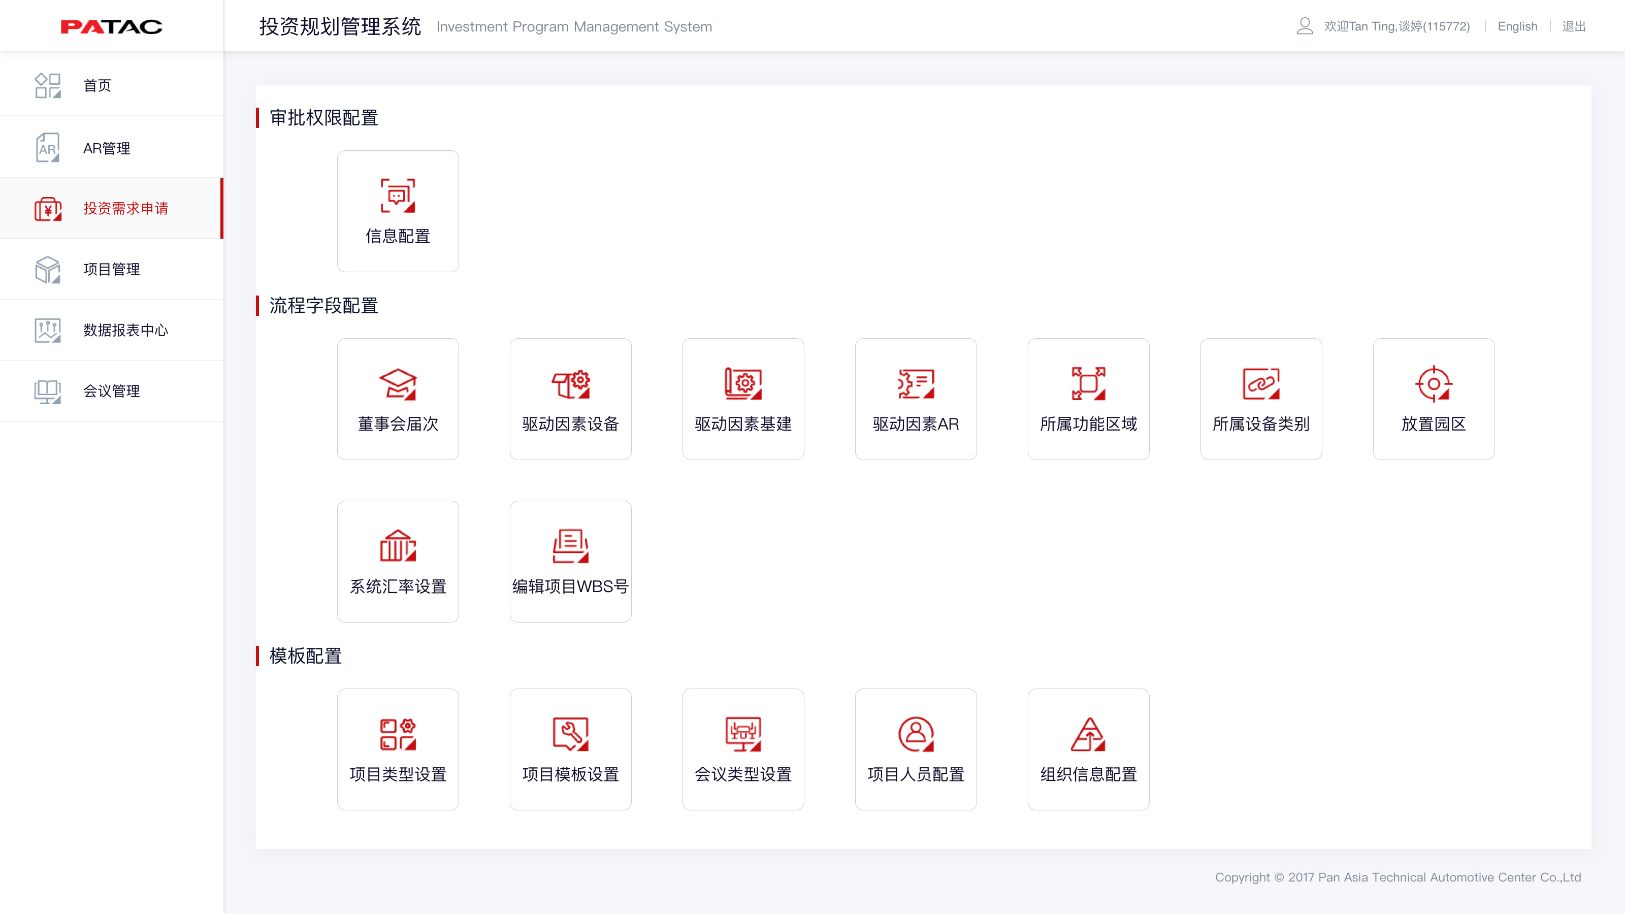Open 所属设备类别 settings

click(x=1260, y=399)
